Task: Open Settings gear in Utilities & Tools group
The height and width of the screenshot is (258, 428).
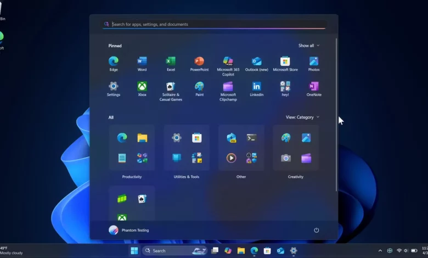Action: click(x=177, y=138)
